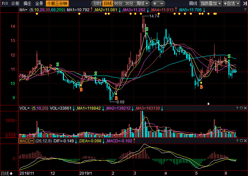Switch to 60分 chart period
Image resolution: width=248 pixels, height=176 pixels.
click(x=118, y=3)
